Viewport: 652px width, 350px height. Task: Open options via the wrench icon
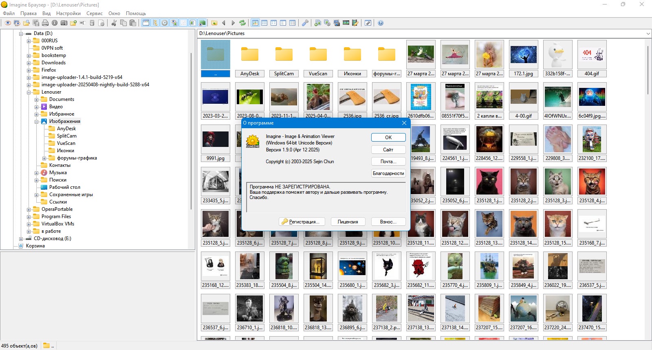click(x=305, y=23)
